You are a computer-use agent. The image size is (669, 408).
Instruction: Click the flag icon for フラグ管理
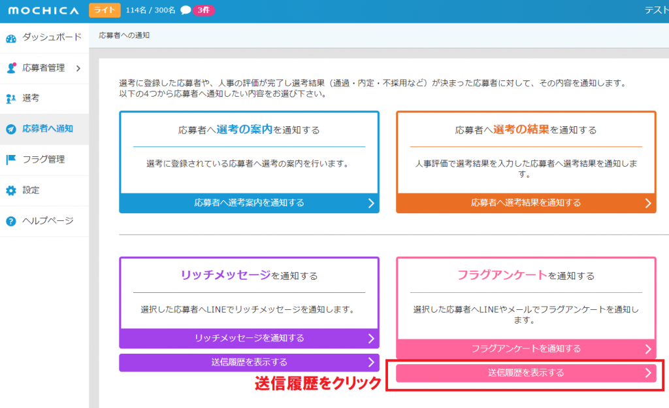[x=11, y=160]
